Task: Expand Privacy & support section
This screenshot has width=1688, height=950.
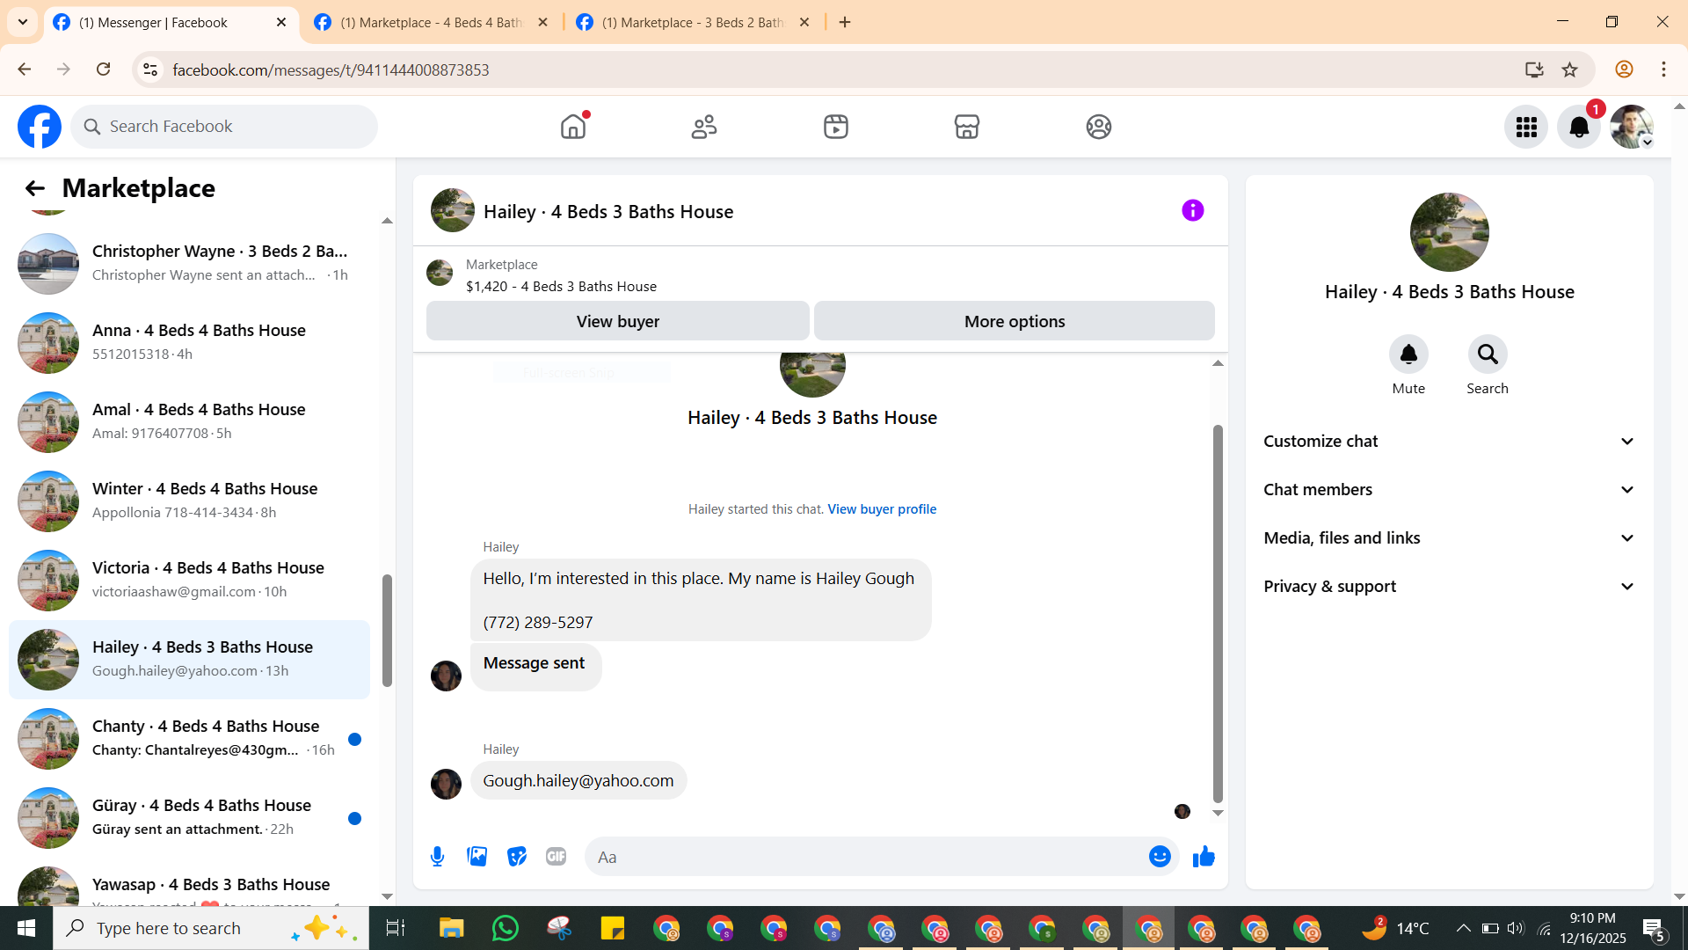Action: tap(1450, 587)
